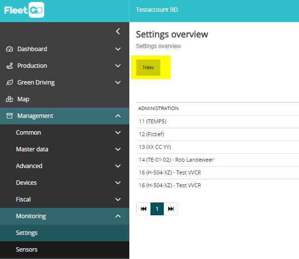Viewport: 299px width, 259px height.
Task: Open the row 13 (XX CC YY)
Action: (217, 147)
